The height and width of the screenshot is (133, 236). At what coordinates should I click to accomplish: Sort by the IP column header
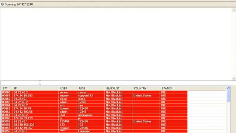click(35, 88)
